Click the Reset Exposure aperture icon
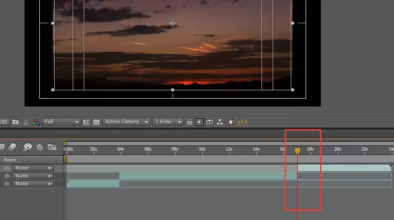The height and width of the screenshot is (220, 394). point(231,122)
